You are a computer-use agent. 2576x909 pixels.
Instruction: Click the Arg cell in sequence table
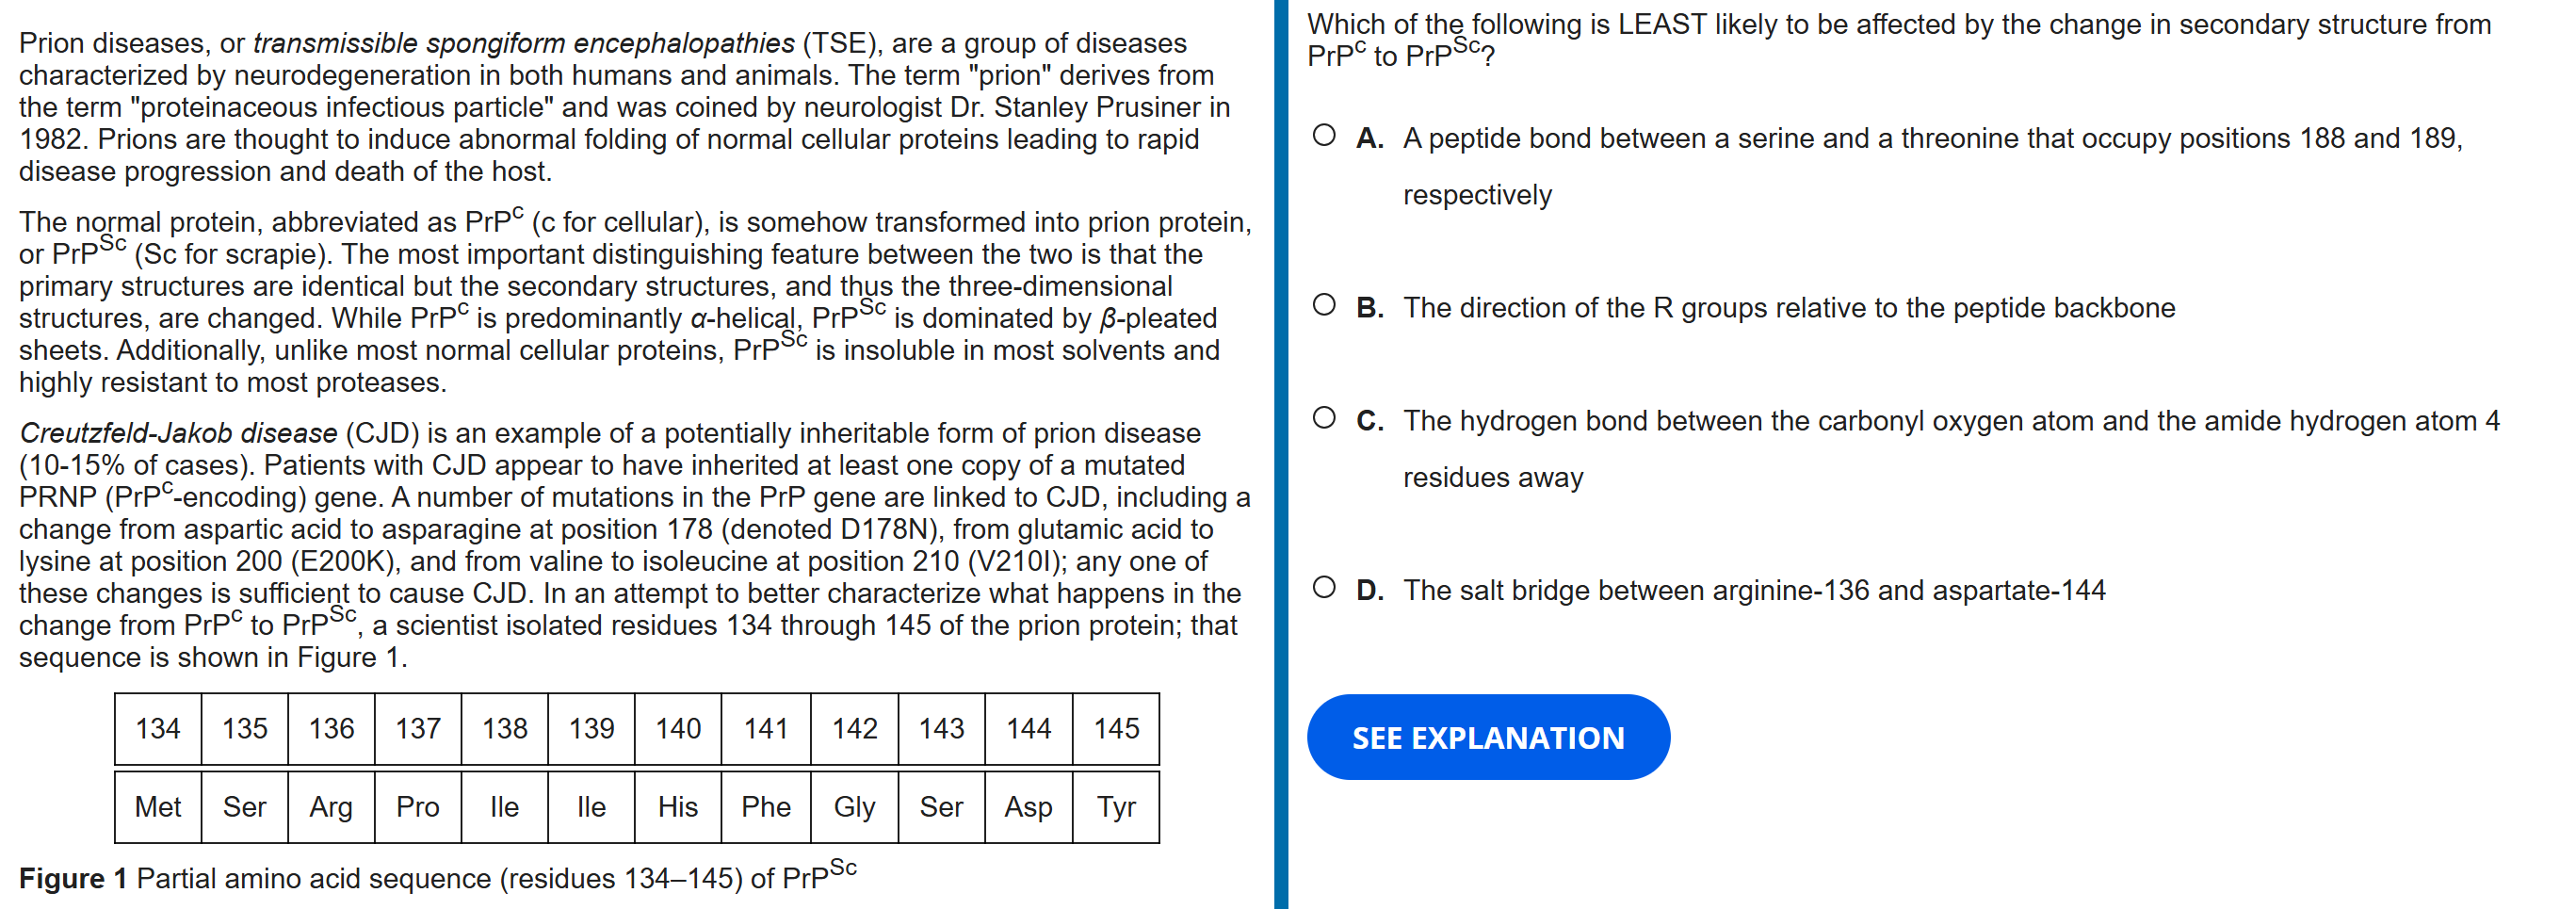(x=331, y=807)
